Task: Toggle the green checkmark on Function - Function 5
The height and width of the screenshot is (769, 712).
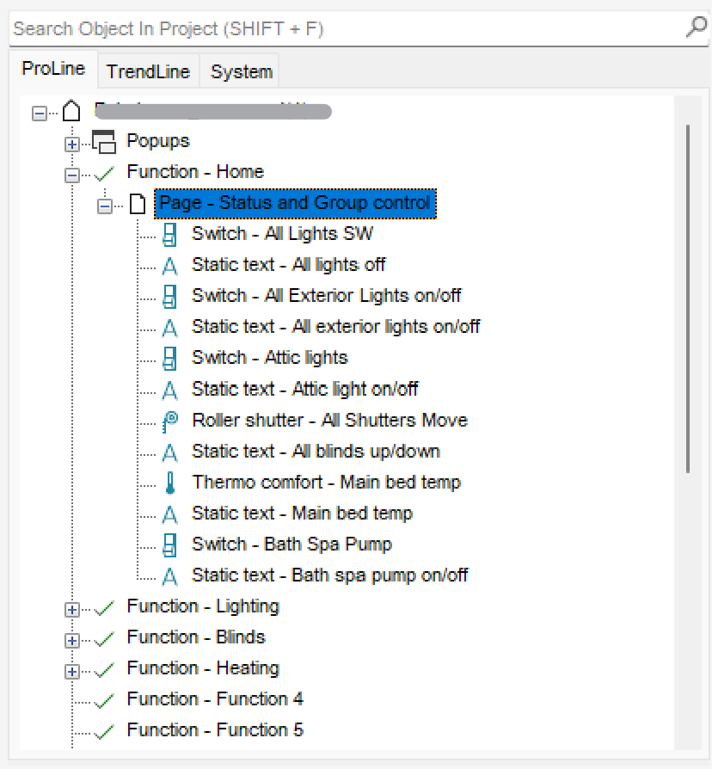Action: pyautogui.click(x=105, y=731)
